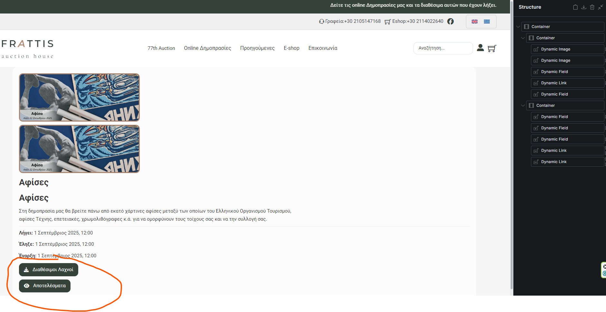Image resolution: width=606 pixels, height=312 pixels.
Task: Click the top Αφίσα poster thumbnail
Action: coord(79,97)
